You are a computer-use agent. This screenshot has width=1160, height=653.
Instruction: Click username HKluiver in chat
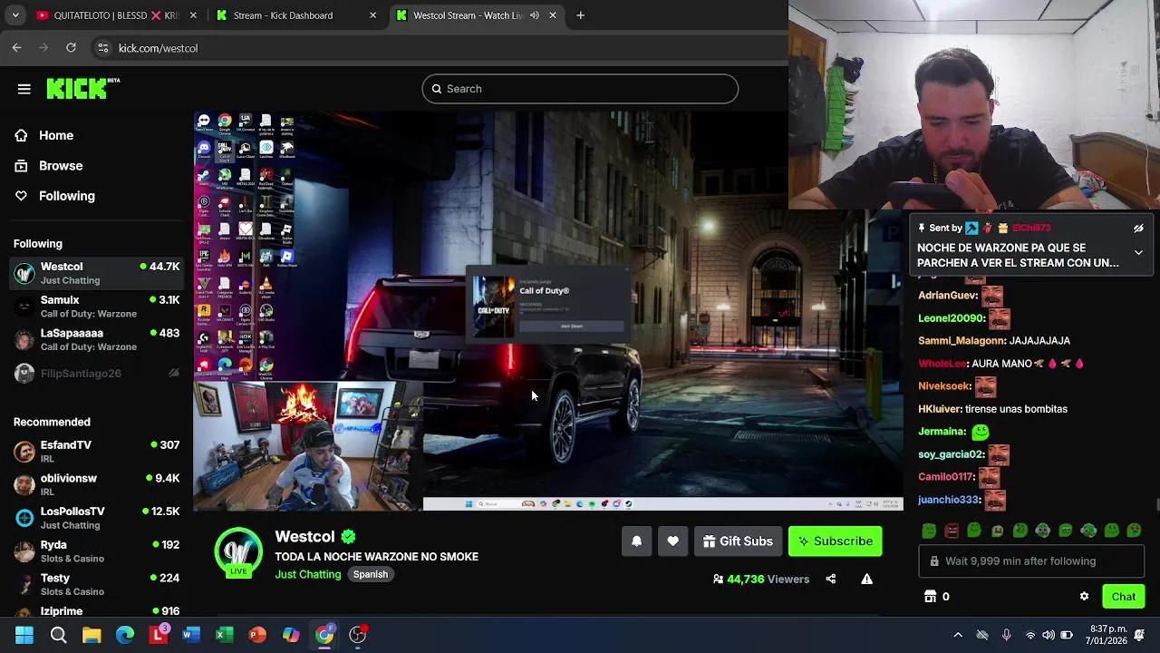coord(940,409)
